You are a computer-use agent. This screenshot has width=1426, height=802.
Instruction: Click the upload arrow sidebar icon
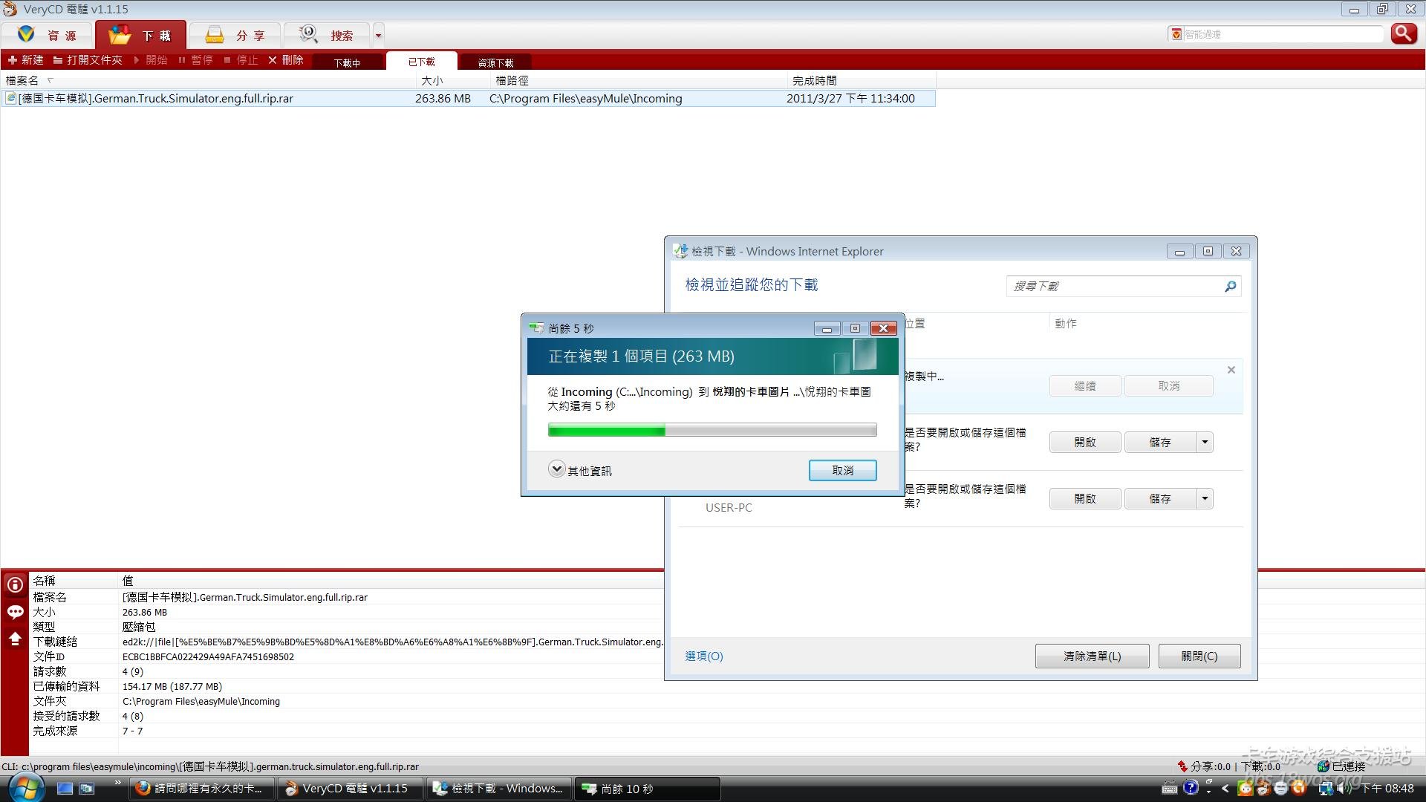coord(15,639)
